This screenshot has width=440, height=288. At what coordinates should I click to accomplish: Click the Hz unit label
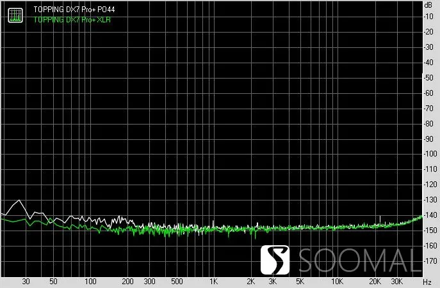coord(427,282)
